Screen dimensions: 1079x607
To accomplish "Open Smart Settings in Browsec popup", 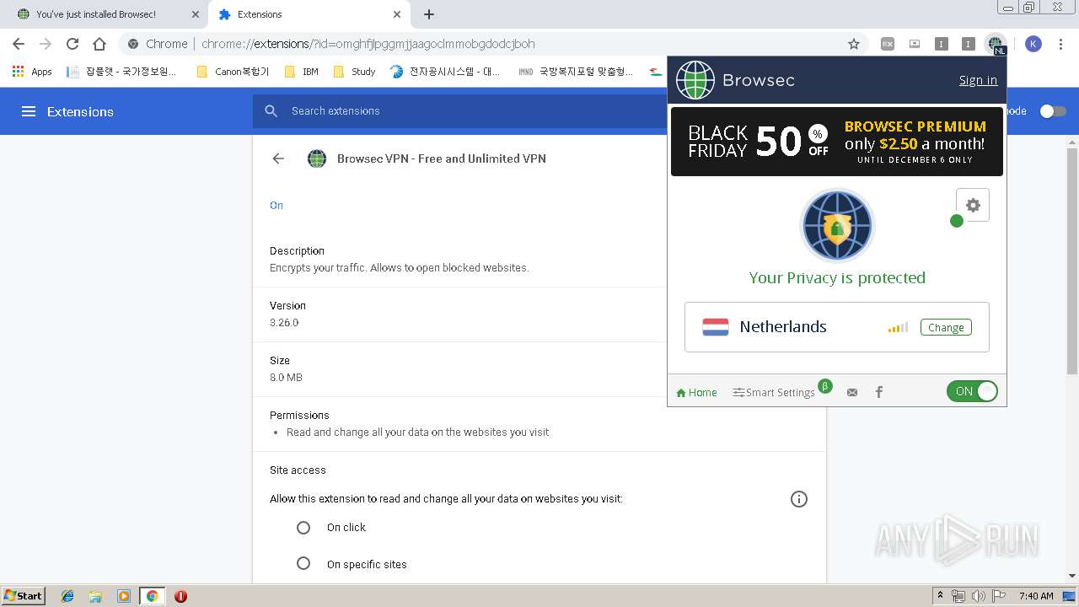I will tap(774, 392).
